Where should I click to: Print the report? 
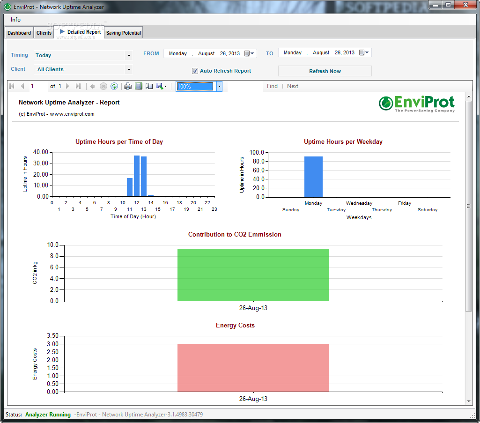click(128, 86)
